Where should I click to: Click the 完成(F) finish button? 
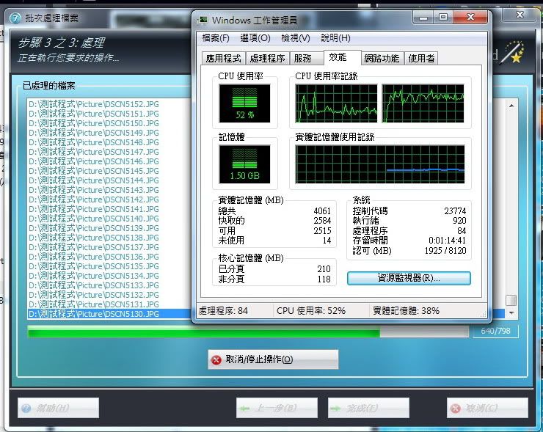tap(368, 408)
